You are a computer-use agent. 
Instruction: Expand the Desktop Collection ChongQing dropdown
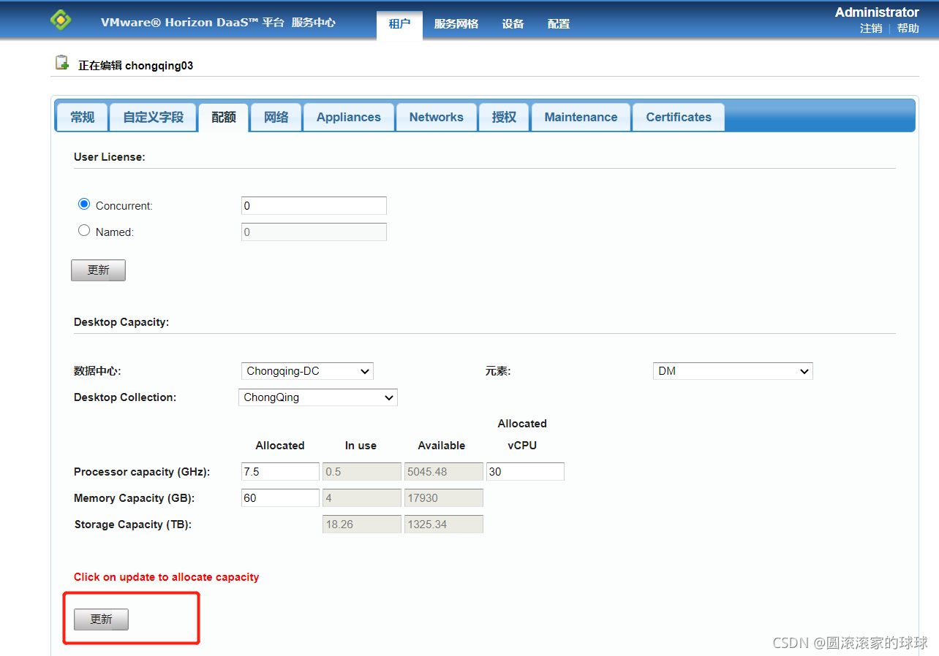point(318,397)
